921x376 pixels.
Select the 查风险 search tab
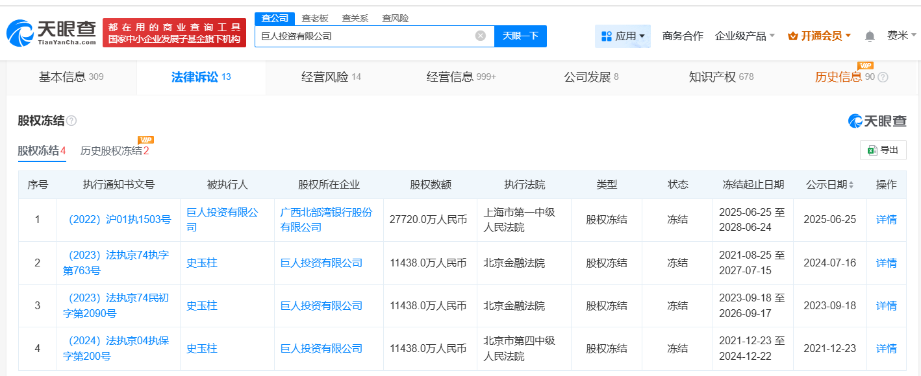click(x=396, y=18)
